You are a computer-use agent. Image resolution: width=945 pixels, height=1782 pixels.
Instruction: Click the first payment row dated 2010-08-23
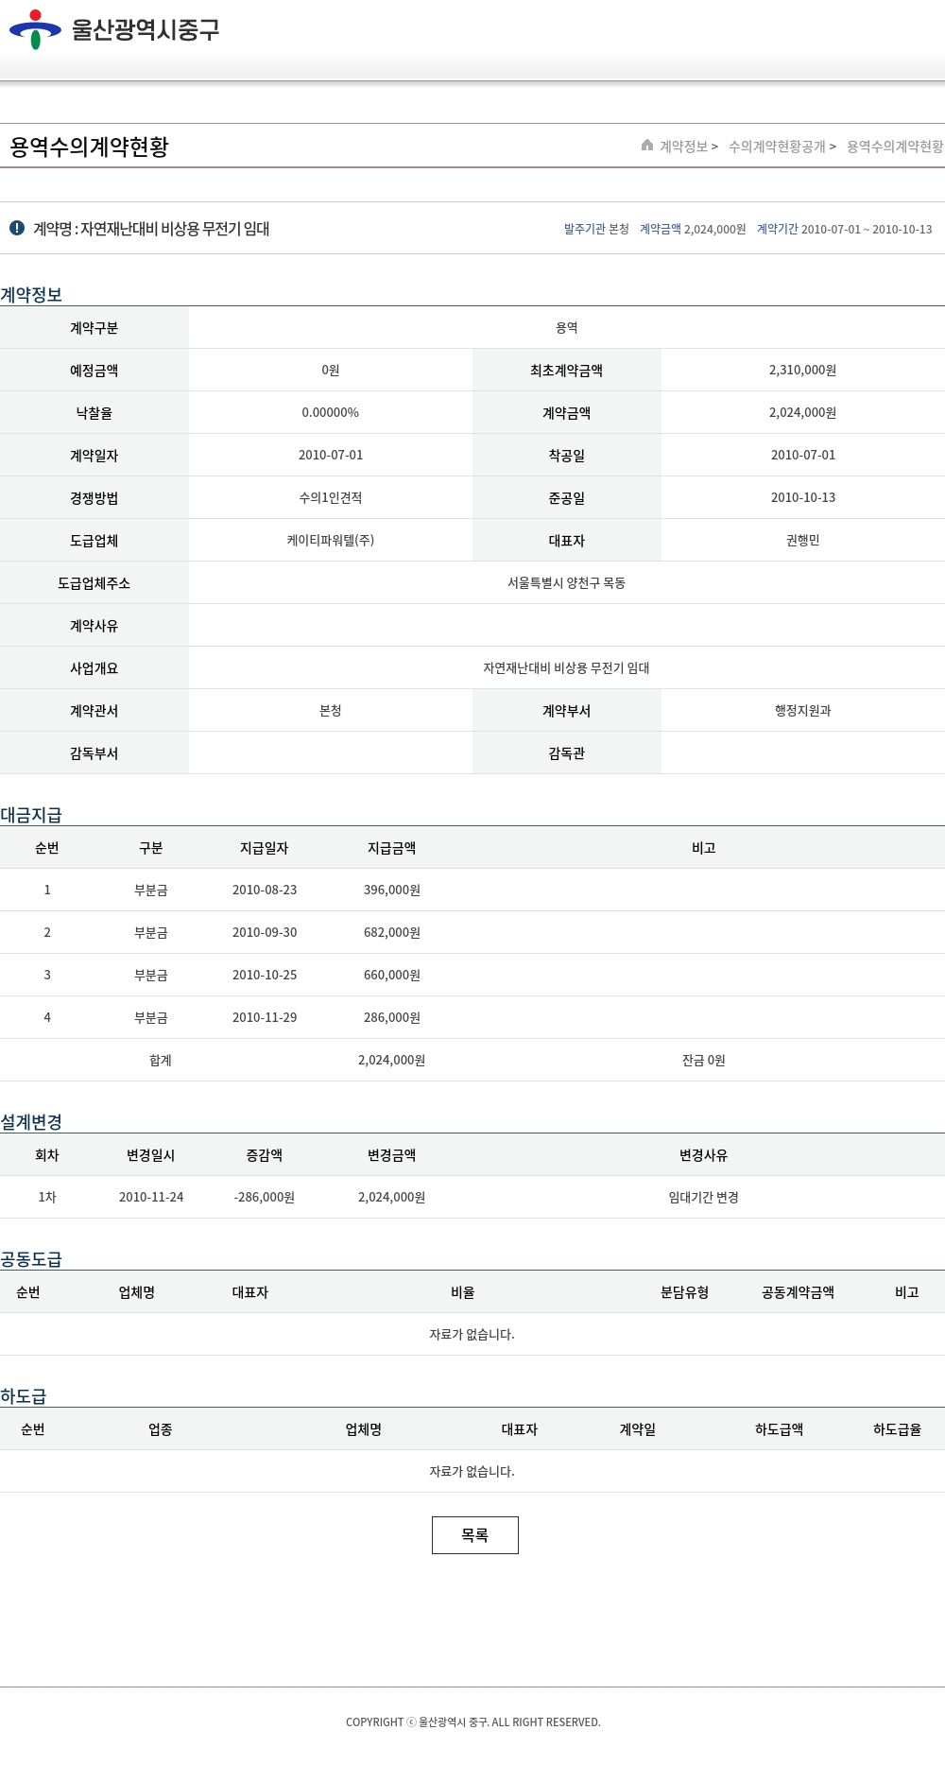coord(265,890)
